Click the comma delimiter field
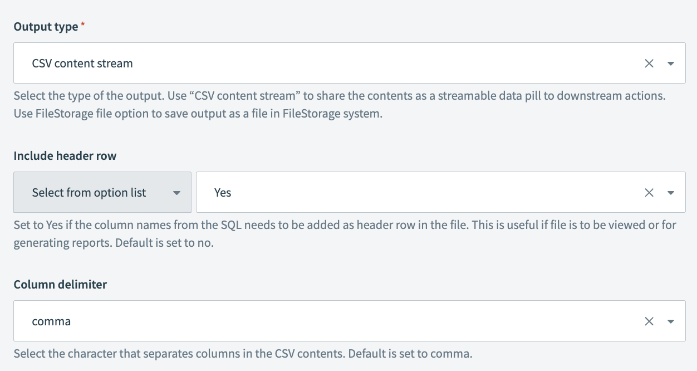 coord(323,321)
